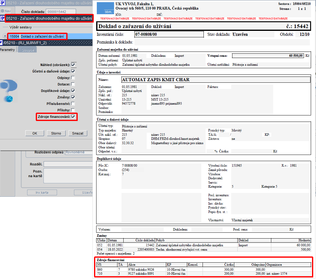The height and width of the screenshot is (279, 316).
Task: Toggle the Doplňkové údaje checkbox
Action: click(x=73, y=90)
